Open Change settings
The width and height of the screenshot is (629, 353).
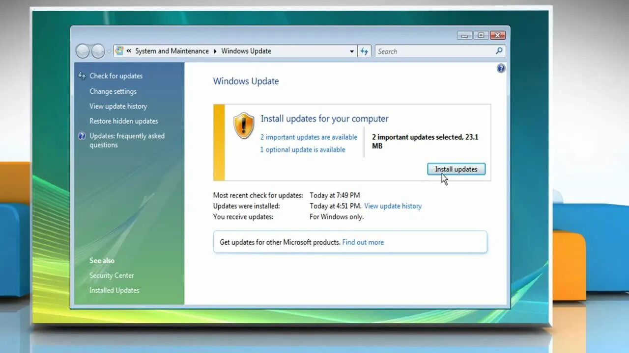click(x=113, y=92)
